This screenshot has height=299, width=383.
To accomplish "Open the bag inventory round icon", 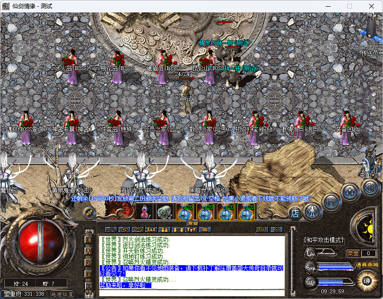I will [331, 202].
